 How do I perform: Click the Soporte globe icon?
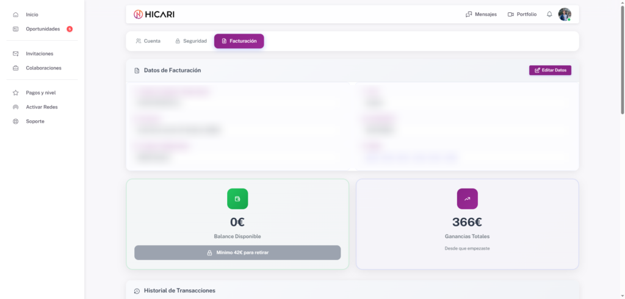(16, 121)
